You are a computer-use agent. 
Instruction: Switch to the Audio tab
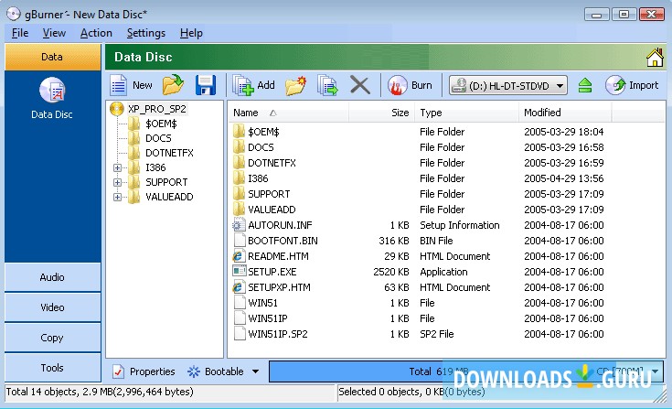click(53, 277)
